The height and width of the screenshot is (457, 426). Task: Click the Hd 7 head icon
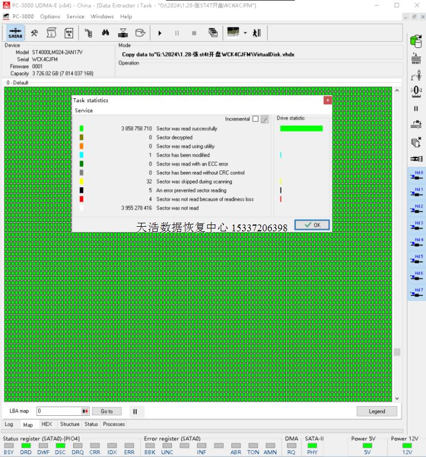[x=416, y=292]
